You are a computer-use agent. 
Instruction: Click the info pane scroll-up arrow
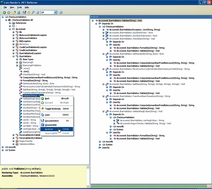(x=88, y=167)
